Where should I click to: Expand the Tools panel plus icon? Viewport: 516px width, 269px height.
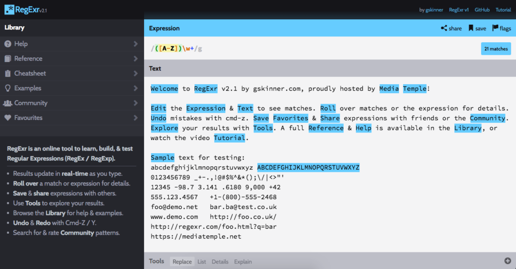tap(507, 261)
